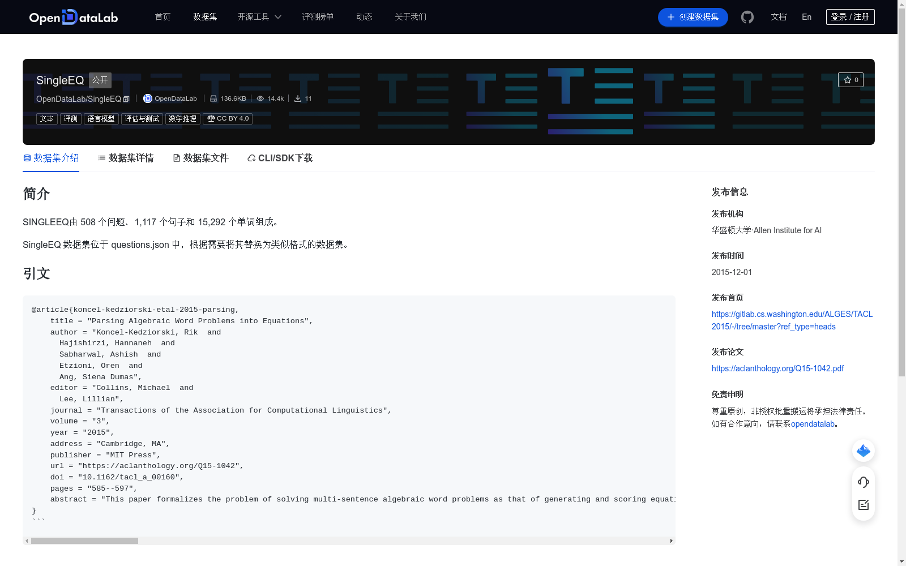Image resolution: width=906 pixels, height=566 pixels.
Task: Switch to the 数据集文件 tab
Action: coord(200,158)
